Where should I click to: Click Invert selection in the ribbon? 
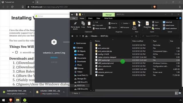click(x=170, y=28)
